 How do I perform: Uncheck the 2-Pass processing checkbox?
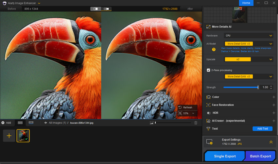point(208,70)
